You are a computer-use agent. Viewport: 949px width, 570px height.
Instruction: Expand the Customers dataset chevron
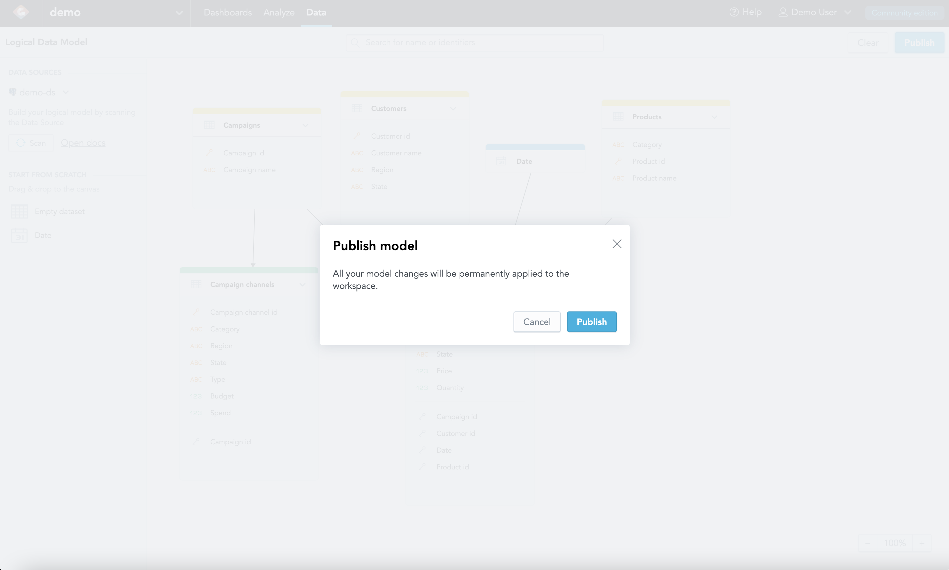coord(453,108)
